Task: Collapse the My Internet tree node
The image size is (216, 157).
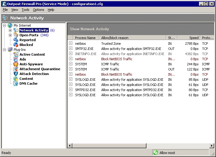Action: click(x=5, y=25)
